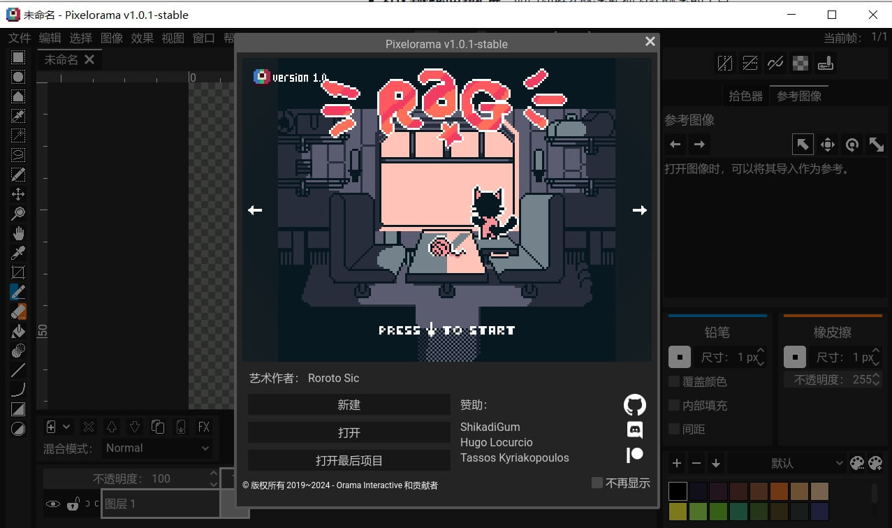
Task: Select the shading tool
Action: (18, 351)
